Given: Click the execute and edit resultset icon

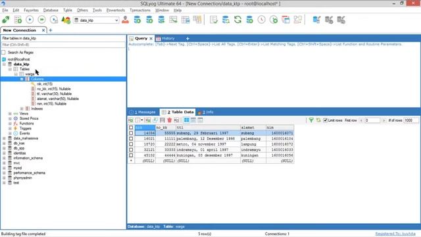Looking at the screenshot, I should 54,20.
